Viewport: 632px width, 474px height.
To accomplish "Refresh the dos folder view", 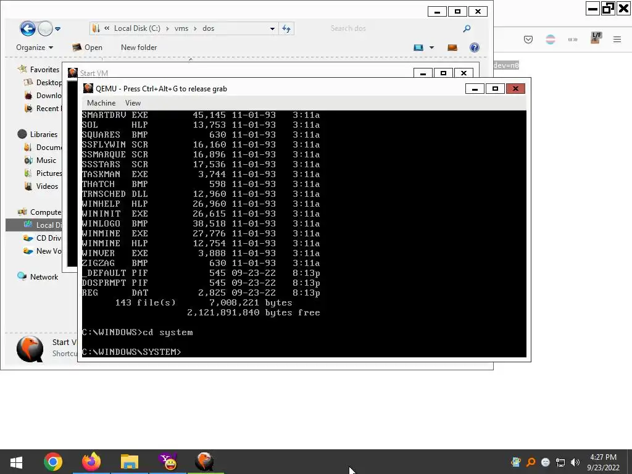I will [286, 28].
